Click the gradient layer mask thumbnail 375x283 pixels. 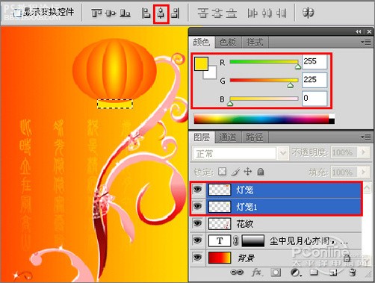tap(253, 240)
